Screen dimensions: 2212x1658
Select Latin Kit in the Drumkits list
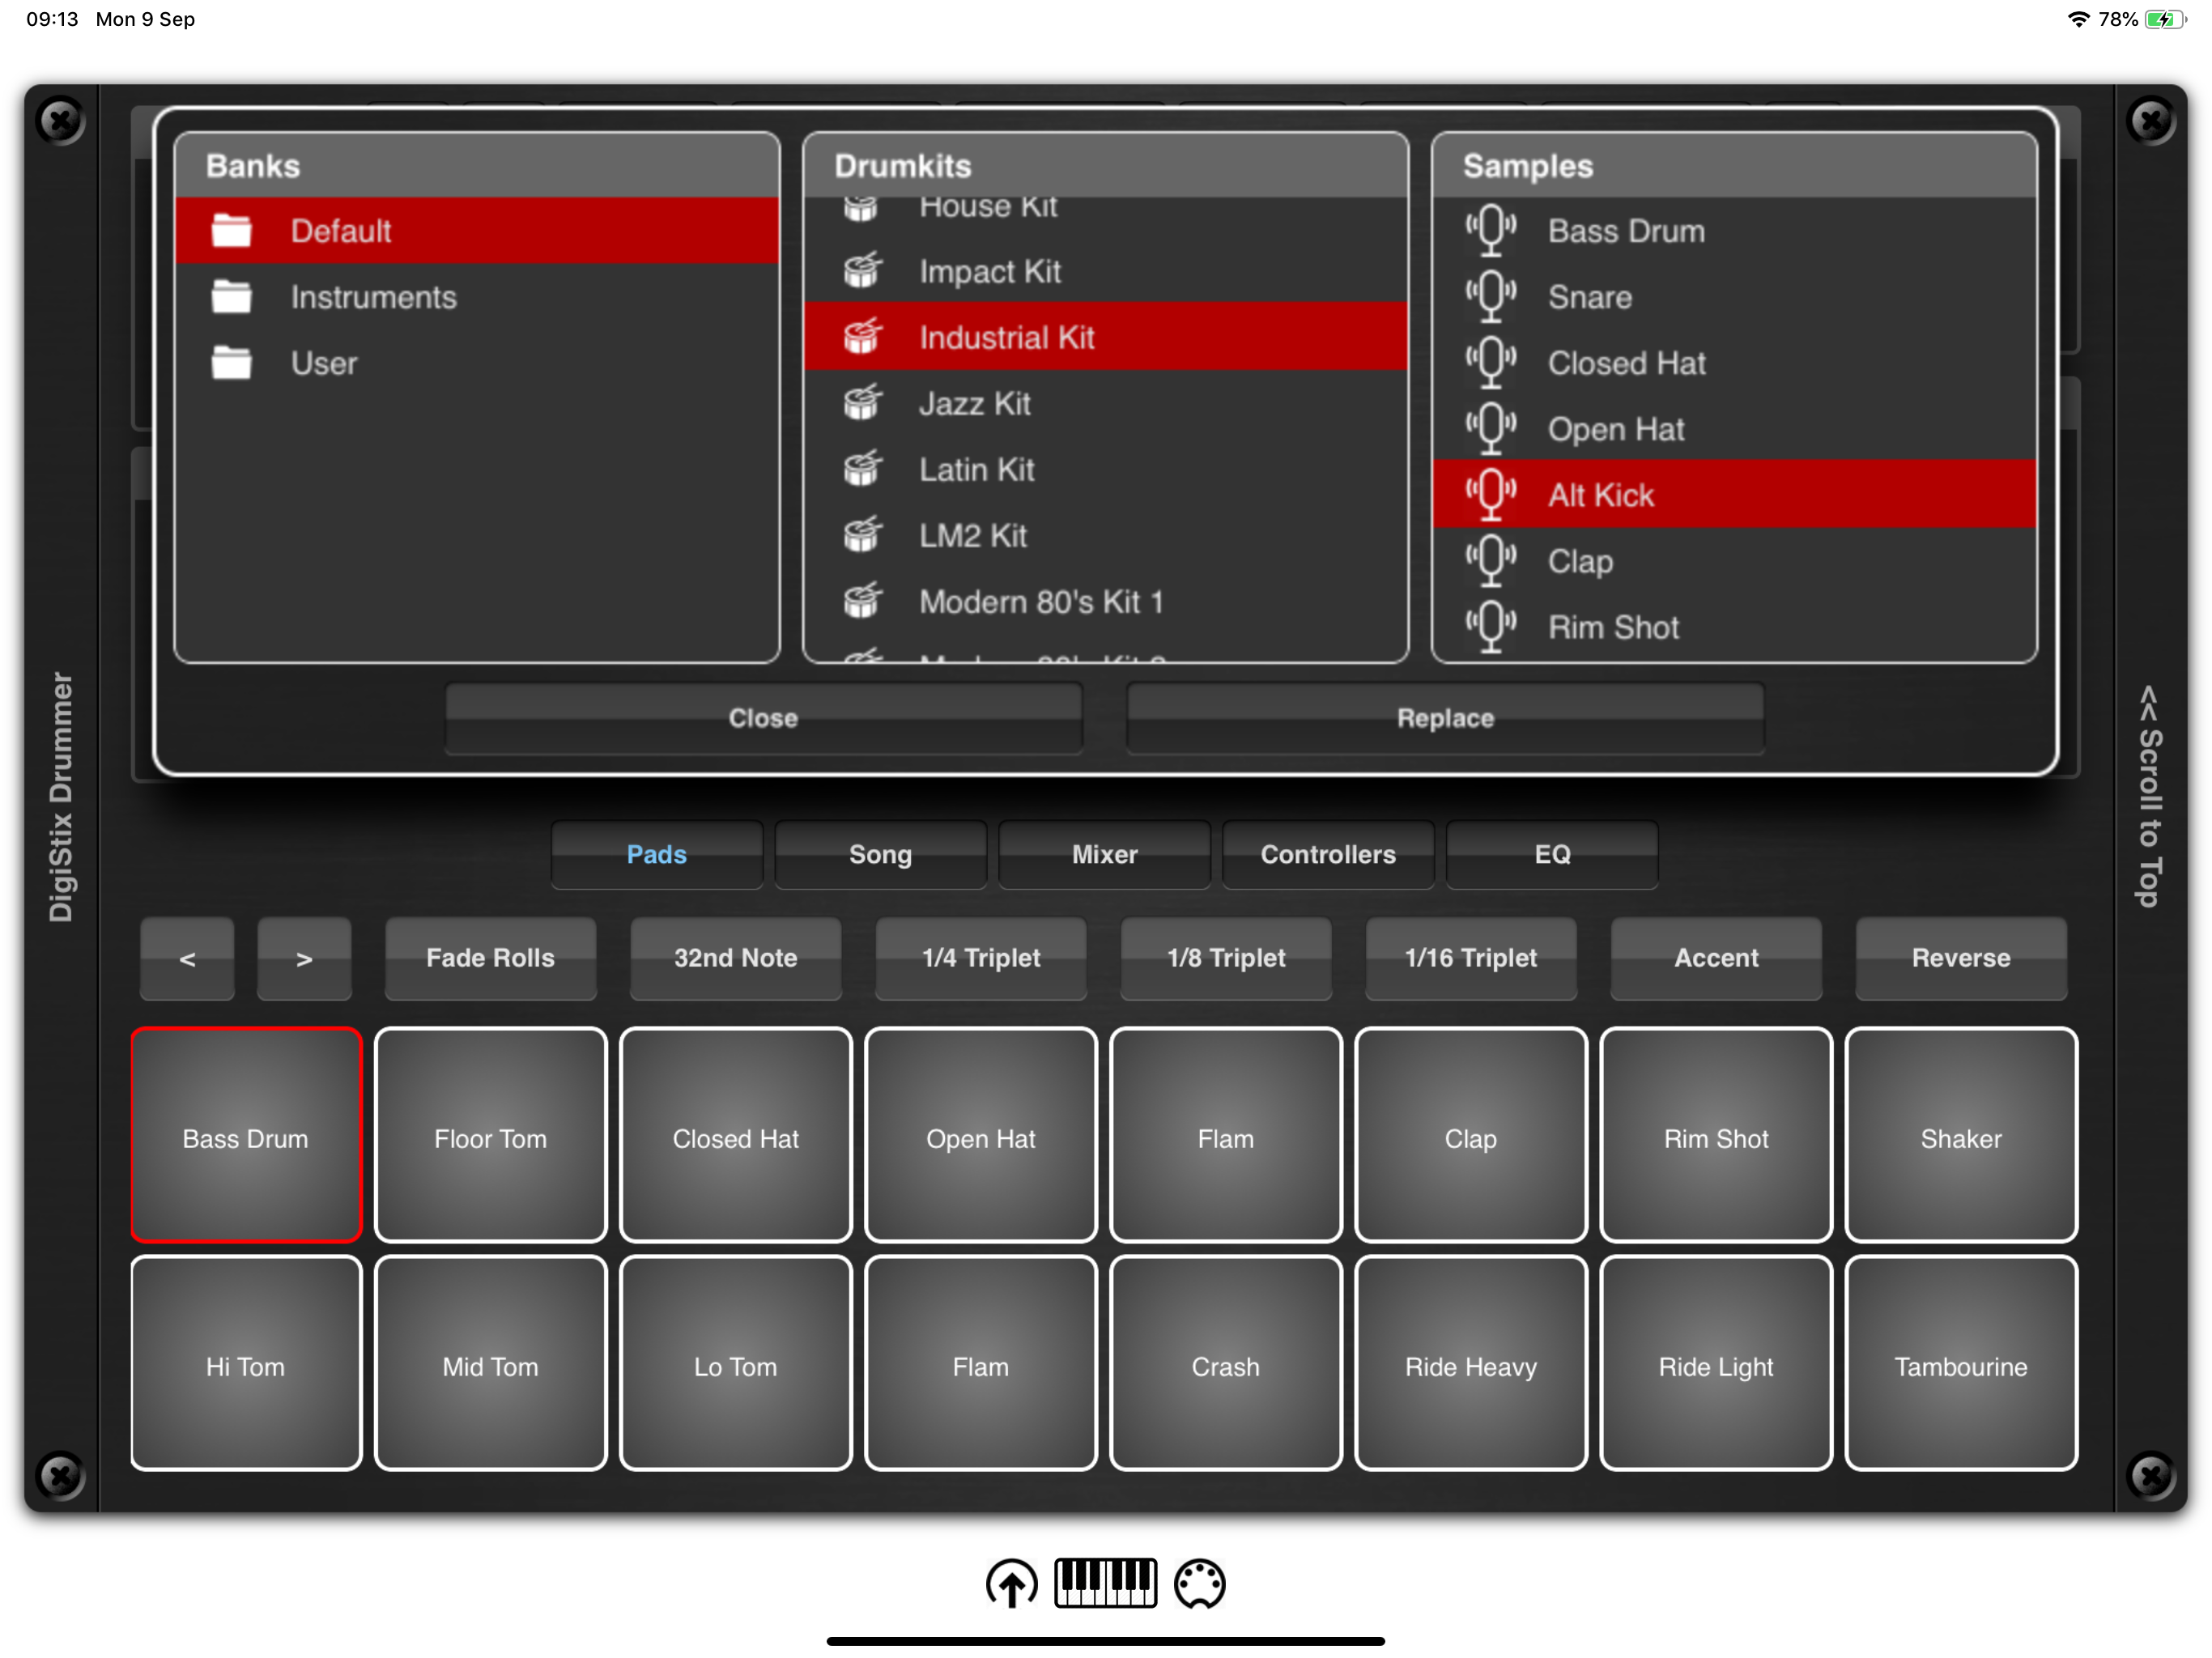976,469
